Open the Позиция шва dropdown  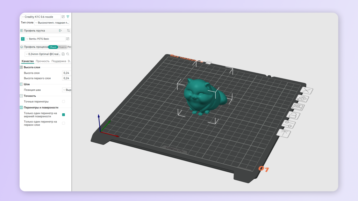pyautogui.click(x=67, y=90)
